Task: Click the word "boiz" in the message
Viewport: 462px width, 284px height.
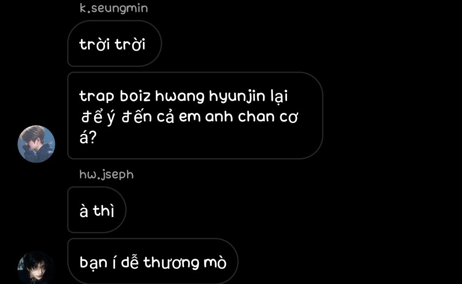Action: point(135,96)
